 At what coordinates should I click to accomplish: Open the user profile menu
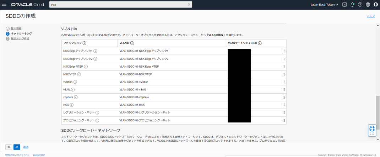coord(376,5)
